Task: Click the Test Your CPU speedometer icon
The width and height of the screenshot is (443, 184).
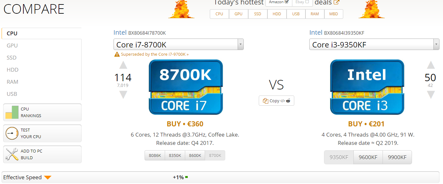Action: [x=12, y=133]
